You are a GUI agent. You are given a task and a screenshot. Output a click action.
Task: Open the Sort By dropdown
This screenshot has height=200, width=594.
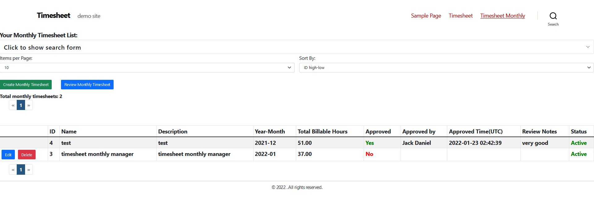click(x=446, y=67)
